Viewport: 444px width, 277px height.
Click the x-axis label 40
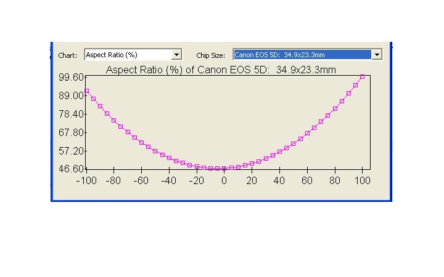[x=279, y=180]
